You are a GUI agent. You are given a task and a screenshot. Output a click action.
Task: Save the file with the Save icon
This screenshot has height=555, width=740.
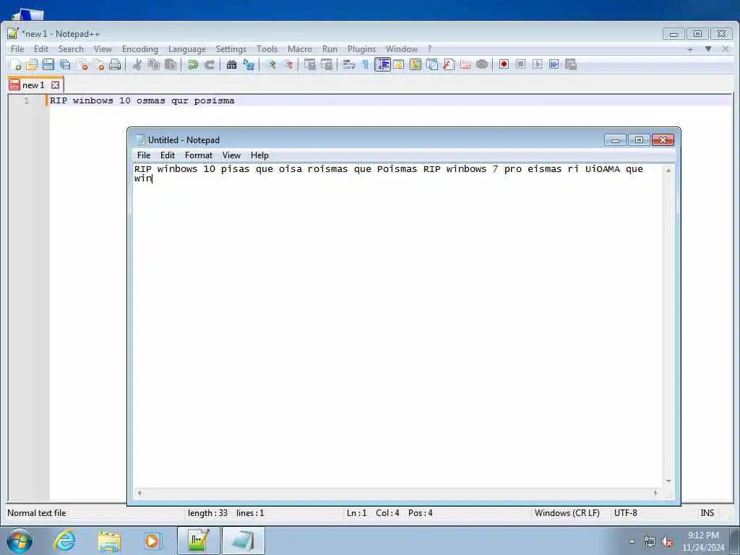click(48, 64)
